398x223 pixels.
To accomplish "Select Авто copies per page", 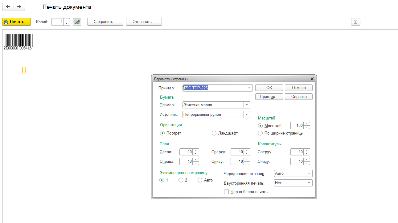I will coord(200,180).
